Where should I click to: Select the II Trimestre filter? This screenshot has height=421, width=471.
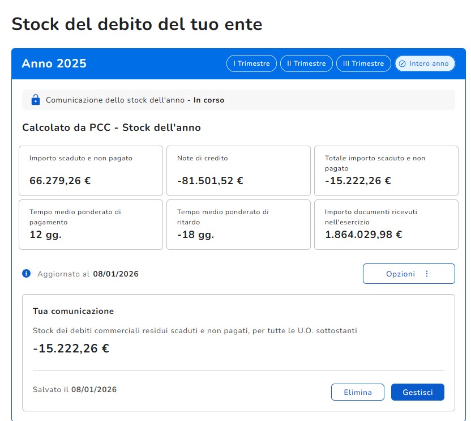(x=306, y=63)
